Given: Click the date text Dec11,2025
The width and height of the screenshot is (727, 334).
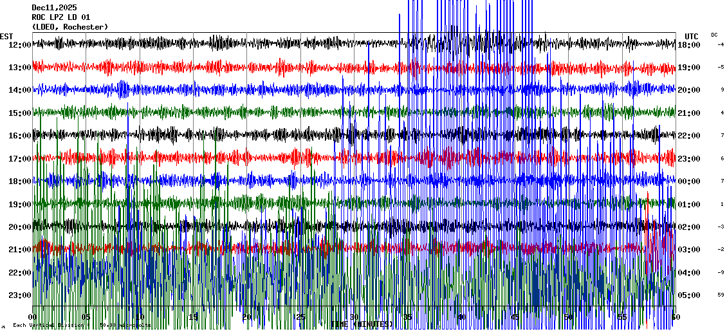Looking at the screenshot, I should (54, 8).
